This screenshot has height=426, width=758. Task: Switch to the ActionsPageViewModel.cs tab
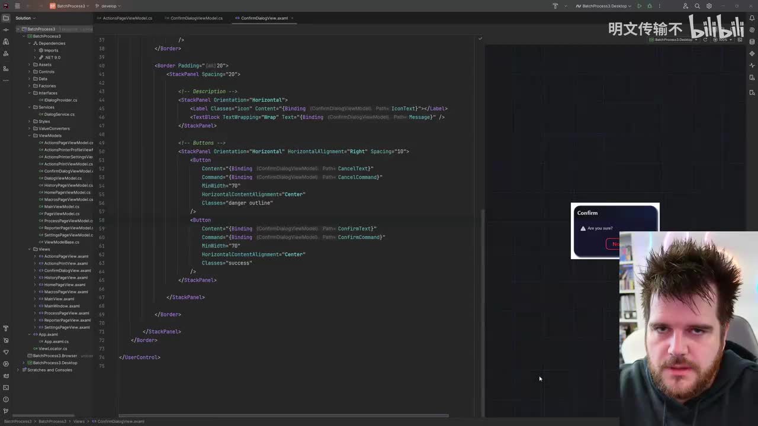click(x=124, y=18)
